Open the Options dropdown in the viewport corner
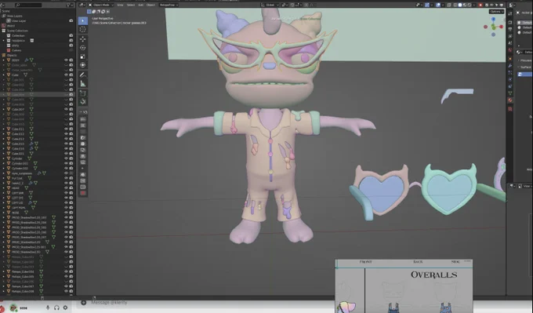 point(496,12)
